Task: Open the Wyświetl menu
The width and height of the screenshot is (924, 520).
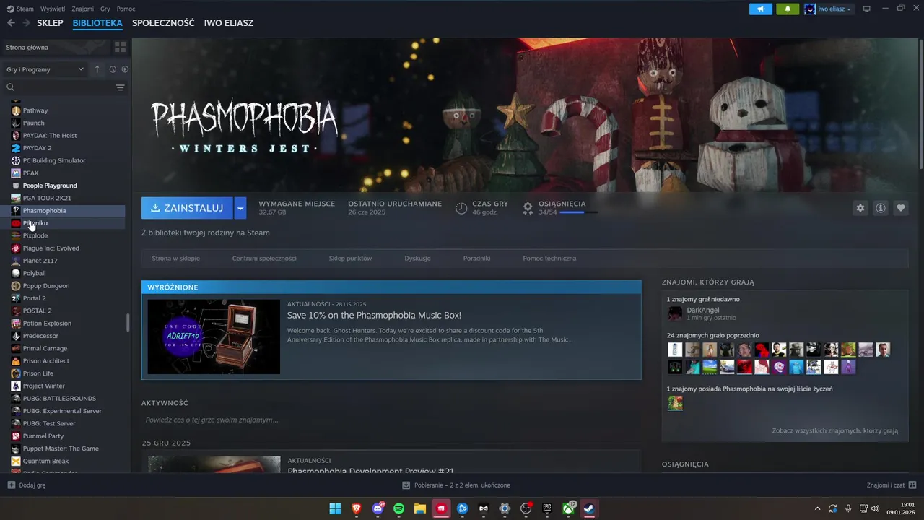Action: (53, 9)
